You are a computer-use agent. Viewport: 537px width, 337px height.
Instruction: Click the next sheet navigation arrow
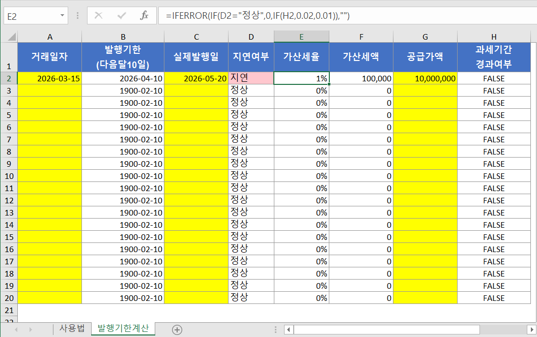(31, 329)
